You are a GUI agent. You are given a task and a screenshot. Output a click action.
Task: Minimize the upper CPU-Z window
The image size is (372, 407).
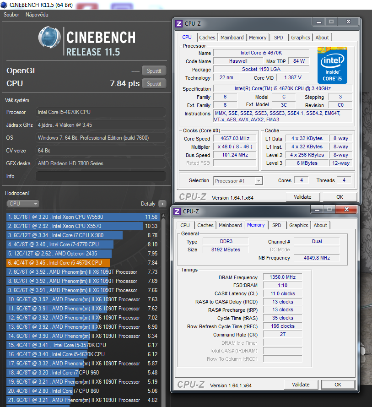319,22
